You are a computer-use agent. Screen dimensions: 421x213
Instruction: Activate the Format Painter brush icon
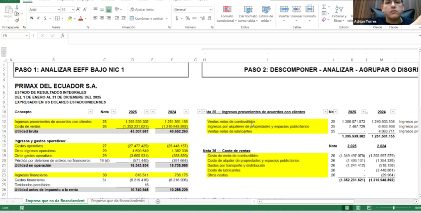click(x=17, y=20)
